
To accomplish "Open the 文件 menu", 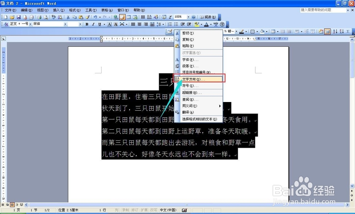I will [10, 10].
